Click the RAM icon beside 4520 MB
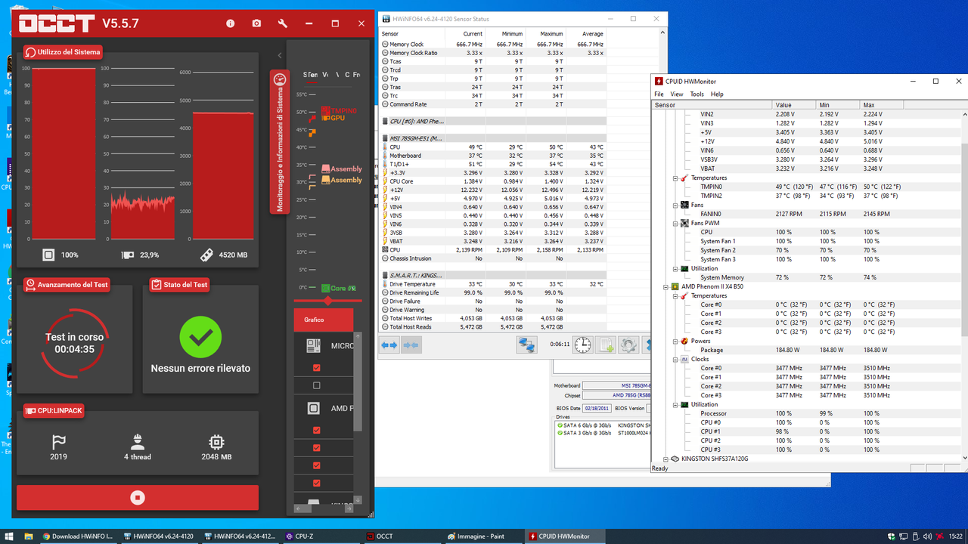This screenshot has width=968, height=544. tap(206, 255)
